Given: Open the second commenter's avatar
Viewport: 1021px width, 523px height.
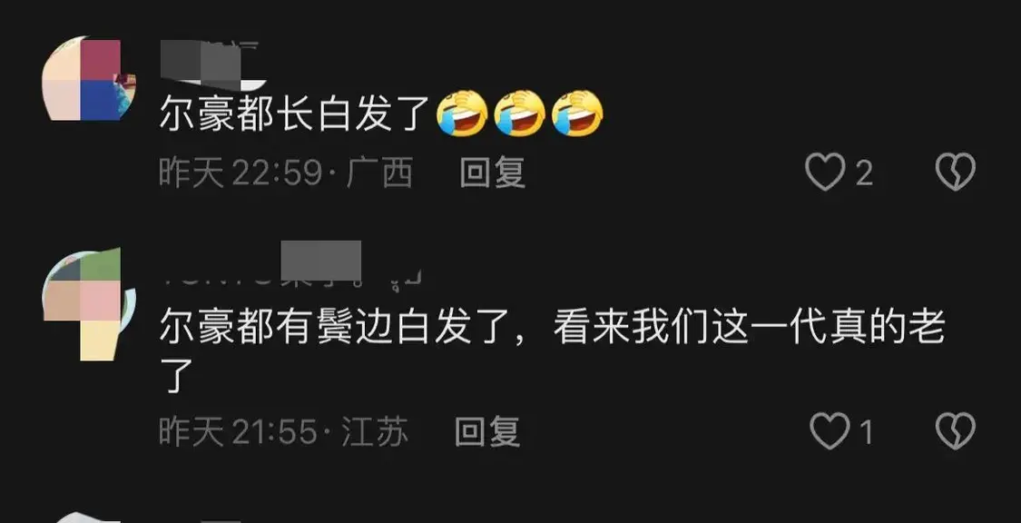Looking at the screenshot, I should click(x=89, y=304).
